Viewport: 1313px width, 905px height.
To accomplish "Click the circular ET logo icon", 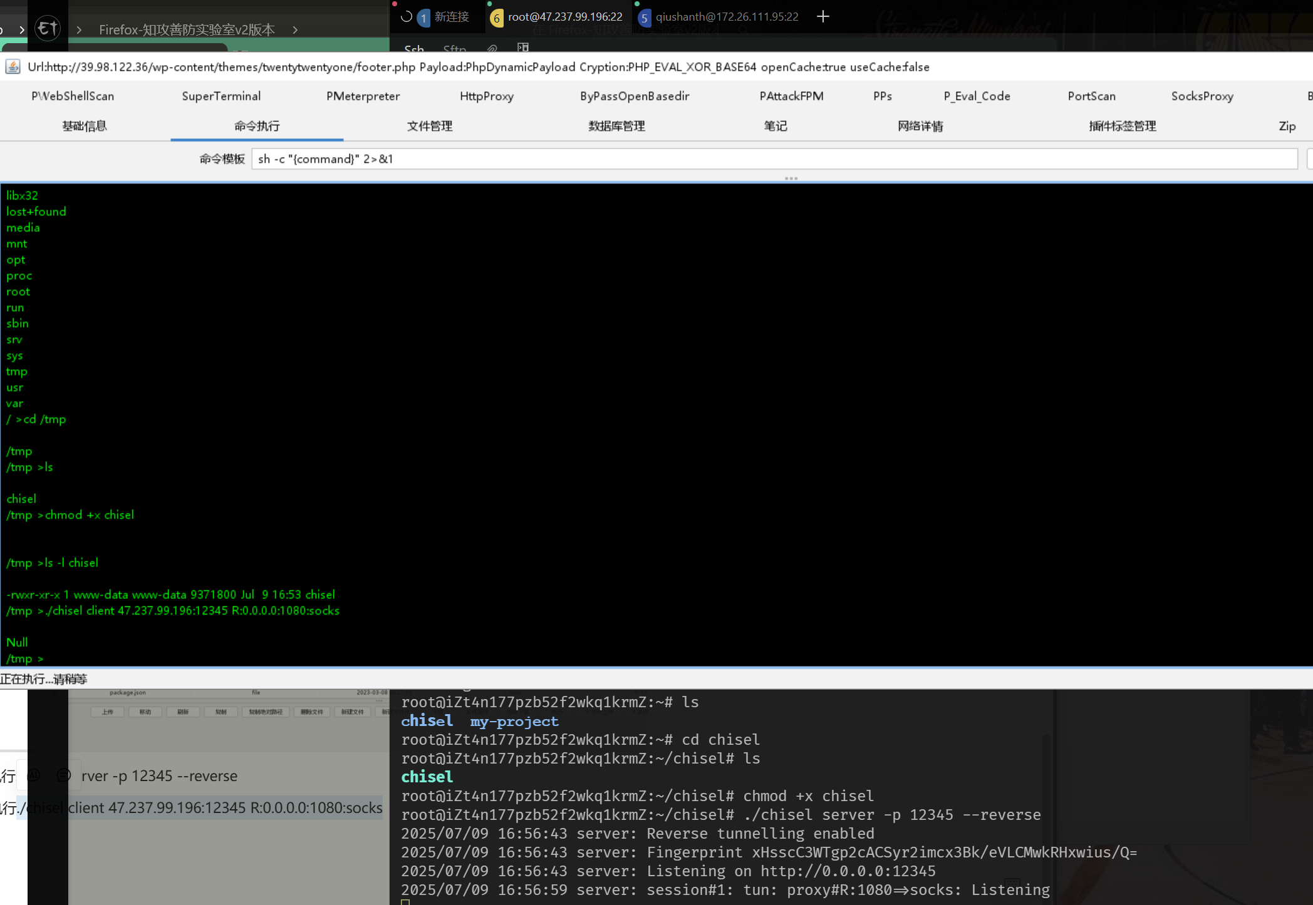I will tap(48, 28).
